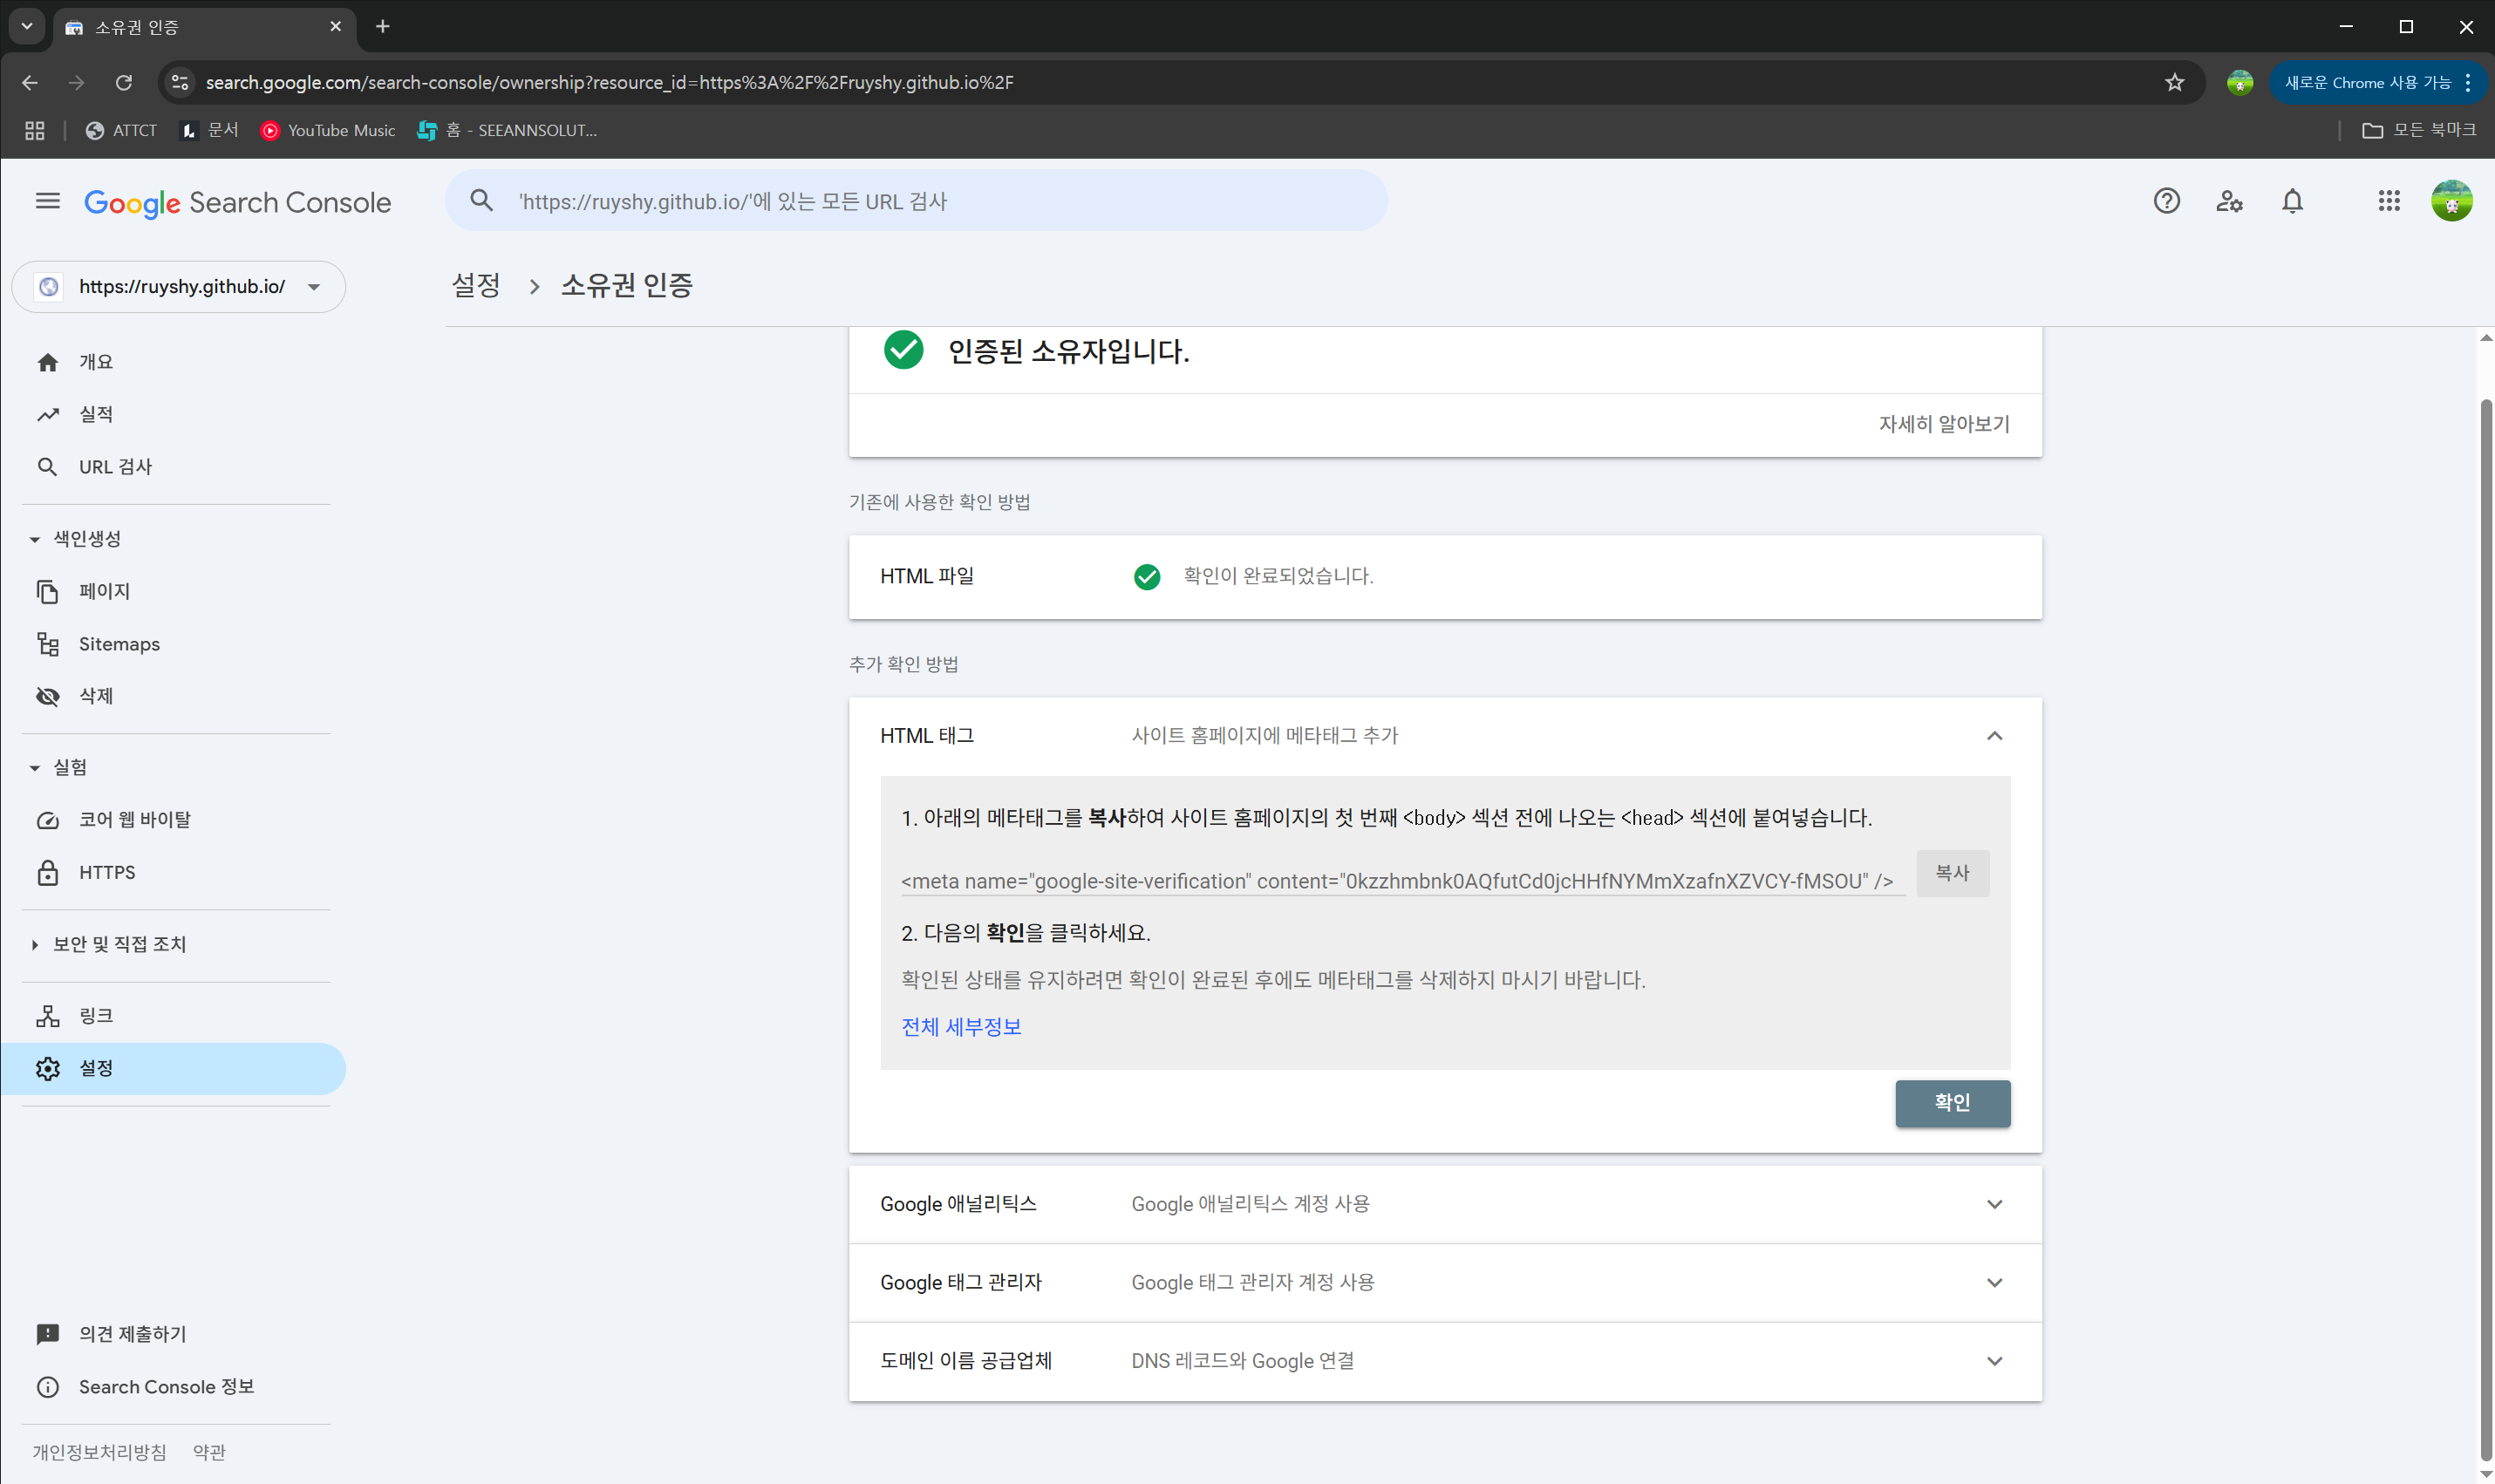Screen dimensions: 2495x1484
Task: Open the HTTPS report
Action: [x=107, y=871]
